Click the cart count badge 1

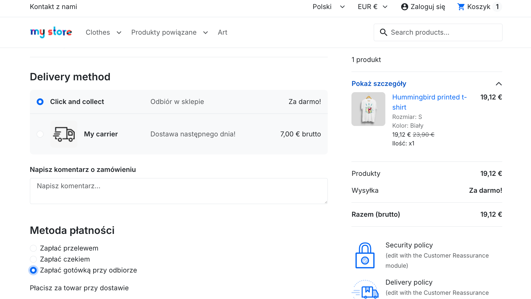coord(497,7)
